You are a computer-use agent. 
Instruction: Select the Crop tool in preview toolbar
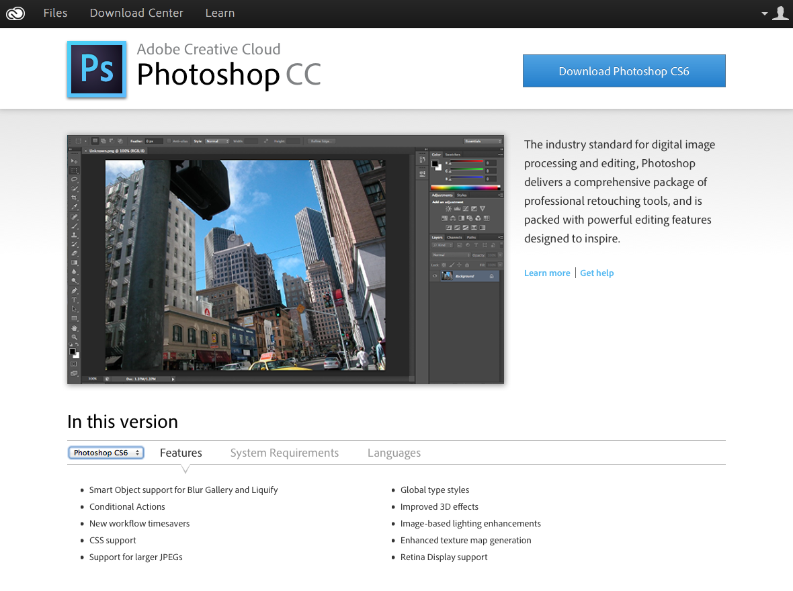click(75, 197)
